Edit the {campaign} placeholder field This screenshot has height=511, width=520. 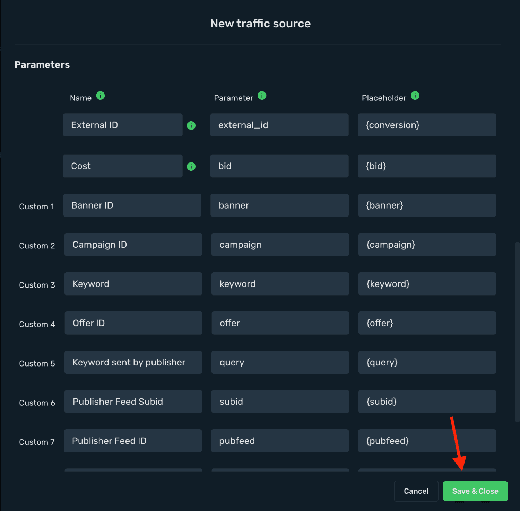pos(427,245)
